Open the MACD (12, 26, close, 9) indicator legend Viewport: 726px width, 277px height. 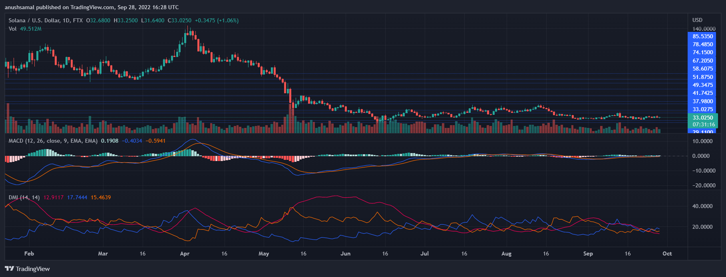(53, 141)
